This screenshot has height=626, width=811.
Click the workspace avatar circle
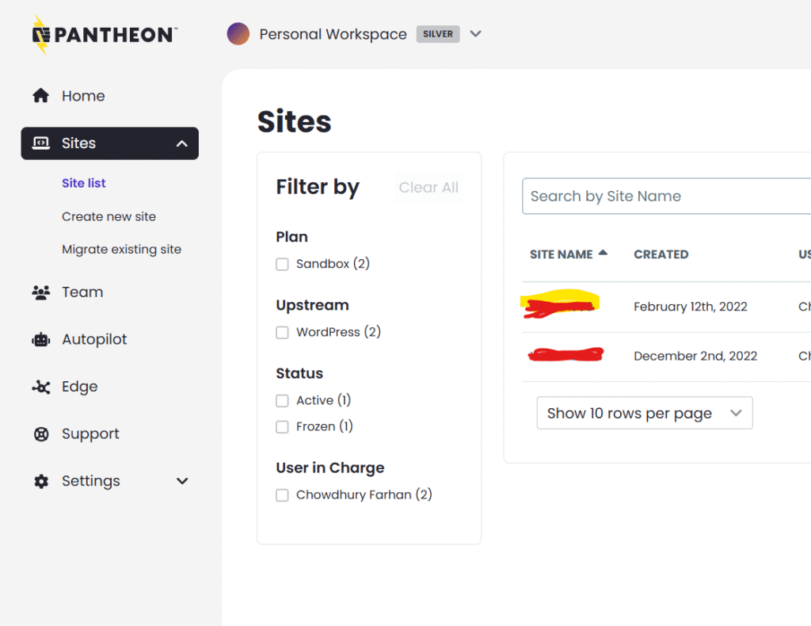tap(238, 33)
